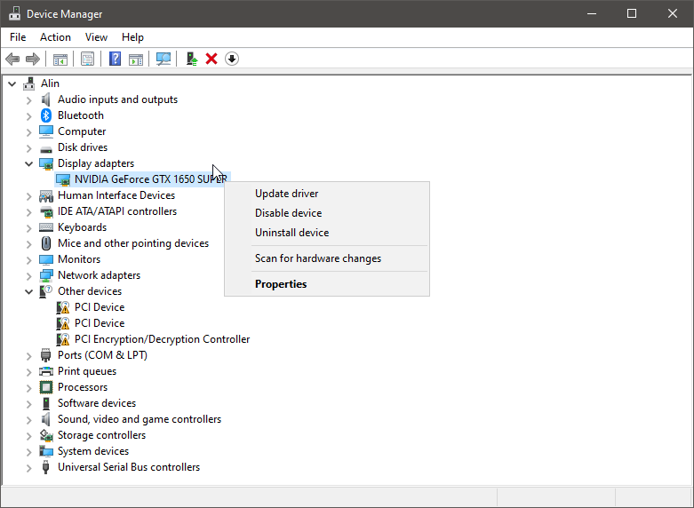694x508 pixels.
Task: Expand IDE ATA/ATAPI controllers chevron
Action: [28, 212]
